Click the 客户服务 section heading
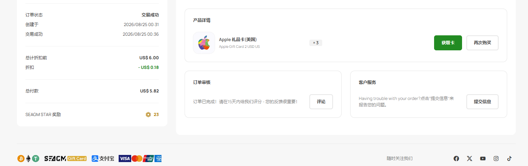Viewport: 528px width, 166px height. pos(367,82)
